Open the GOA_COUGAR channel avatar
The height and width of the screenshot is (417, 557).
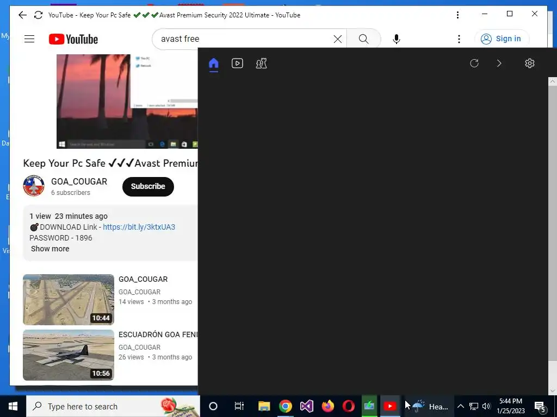coord(34,186)
